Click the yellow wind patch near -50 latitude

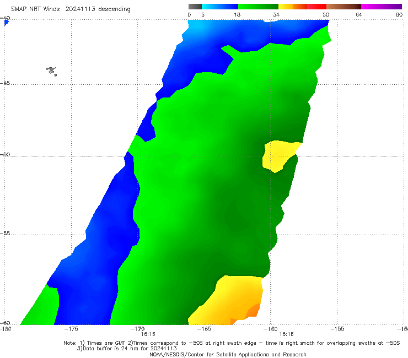(x=278, y=156)
